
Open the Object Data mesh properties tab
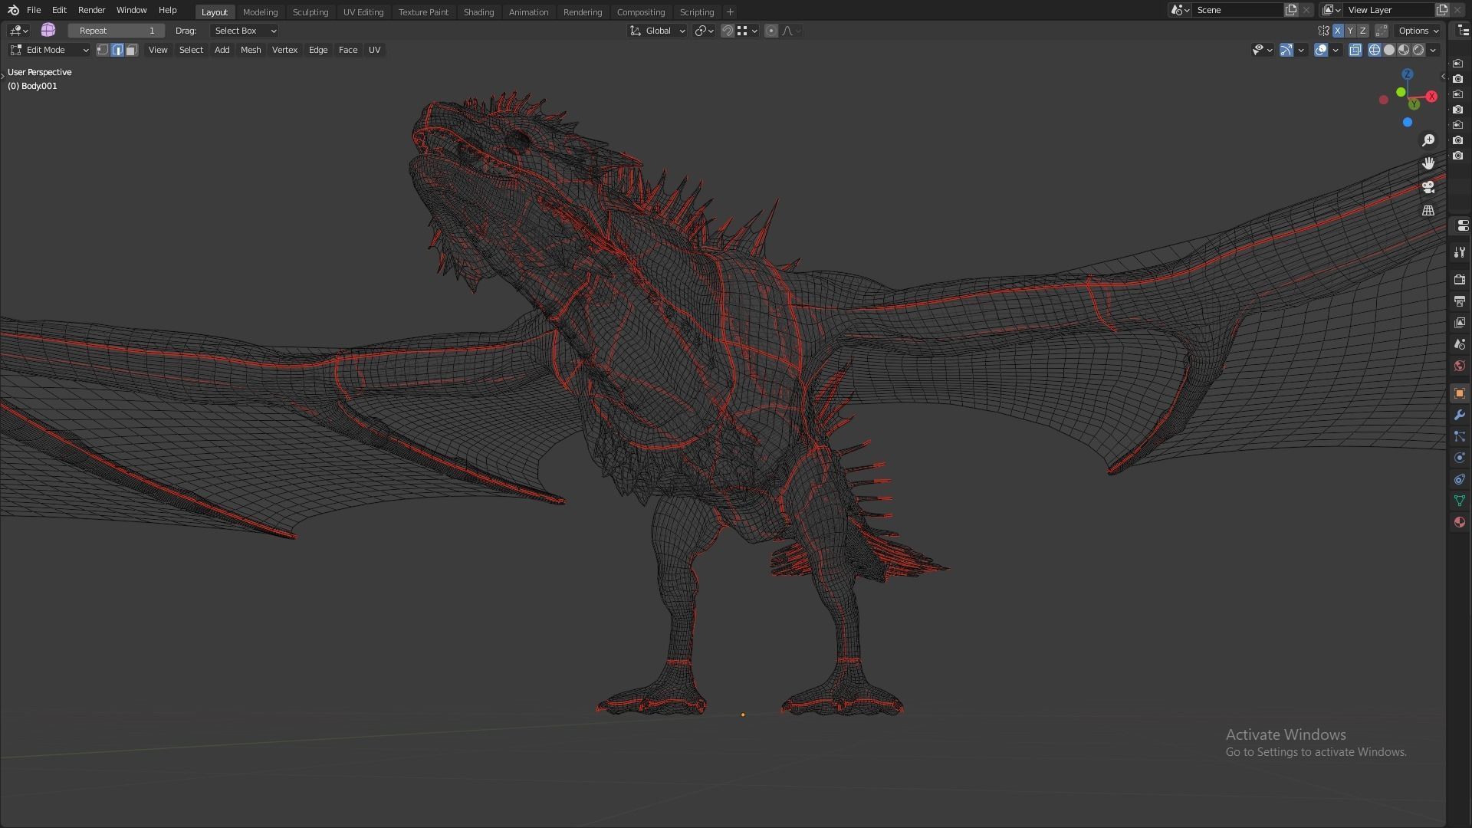click(x=1460, y=501)
